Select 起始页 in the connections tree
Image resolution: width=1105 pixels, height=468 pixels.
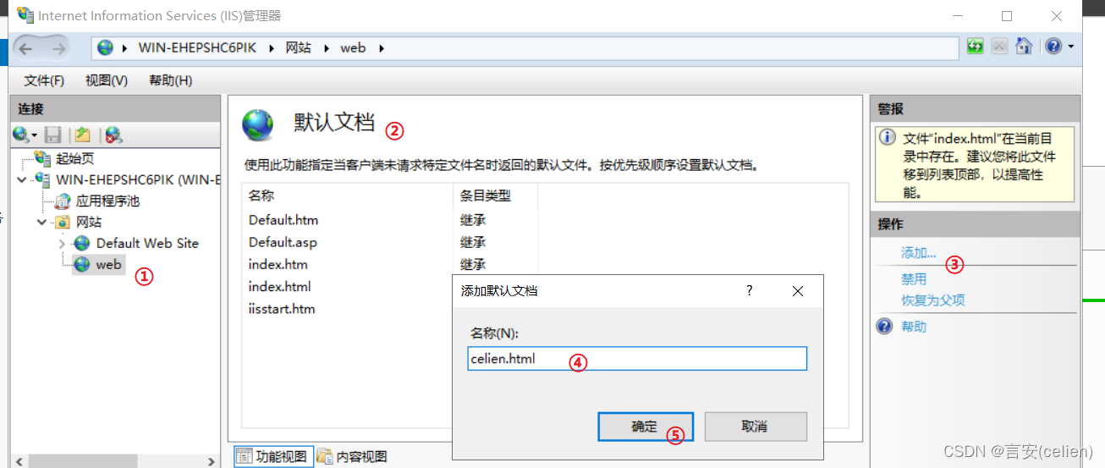(x=74, y=159)
